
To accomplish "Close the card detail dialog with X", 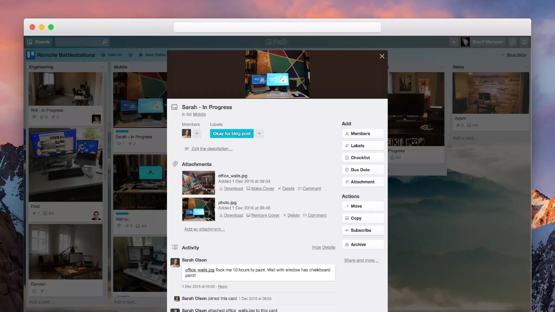I will click(x=382, y=56).
